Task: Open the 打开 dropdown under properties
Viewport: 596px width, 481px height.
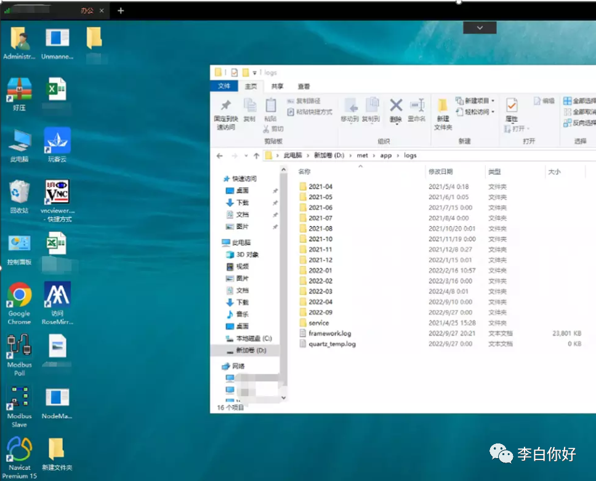Action: click(x=517, y=129)
